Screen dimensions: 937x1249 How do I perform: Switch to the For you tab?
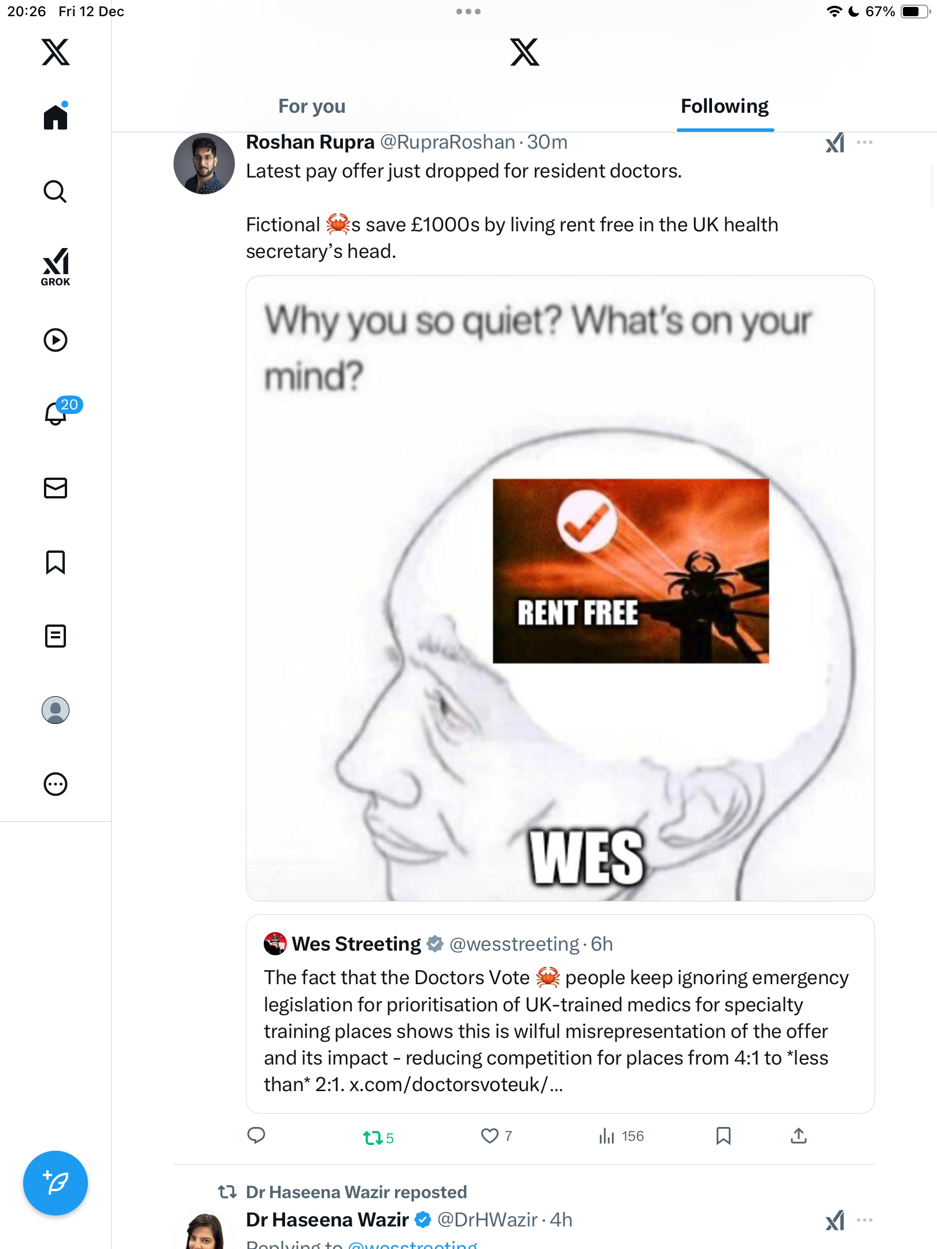point(312,106)
